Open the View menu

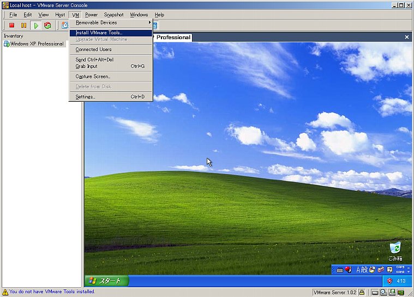click(x=43, y=15)
